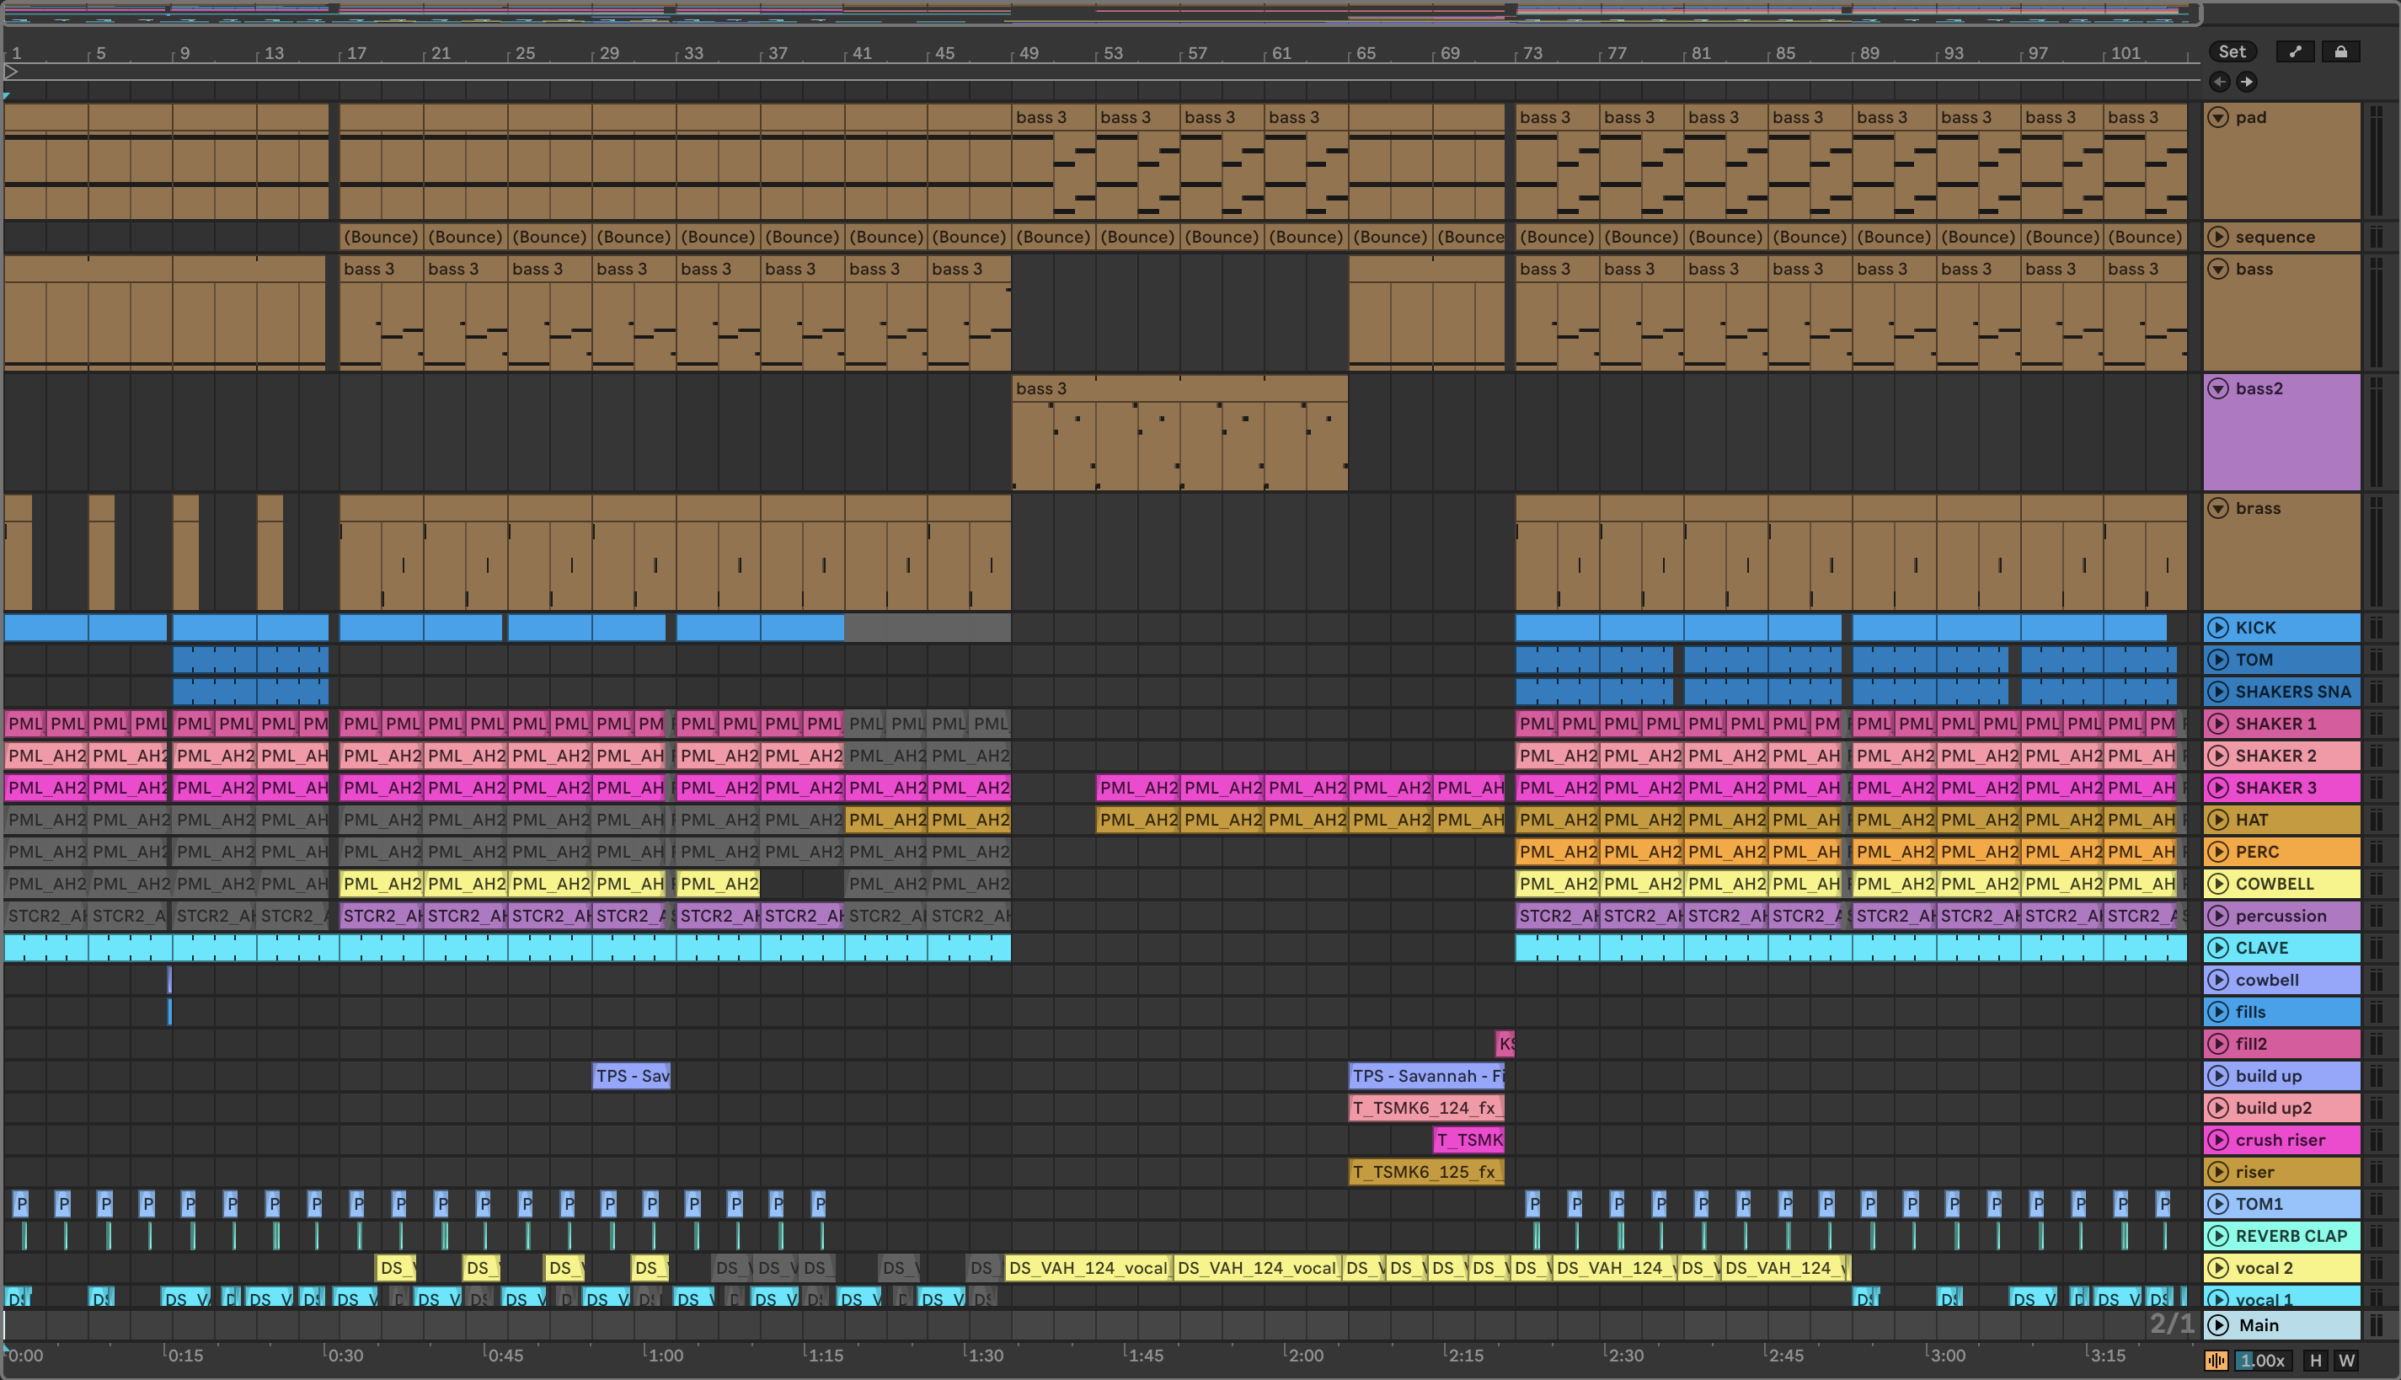
Task: Unfold the riser track arrow
Action: tap(2218, 1173)
